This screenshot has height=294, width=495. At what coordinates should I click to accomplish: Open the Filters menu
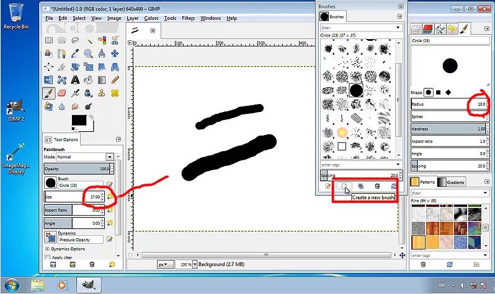pos(188,19)
